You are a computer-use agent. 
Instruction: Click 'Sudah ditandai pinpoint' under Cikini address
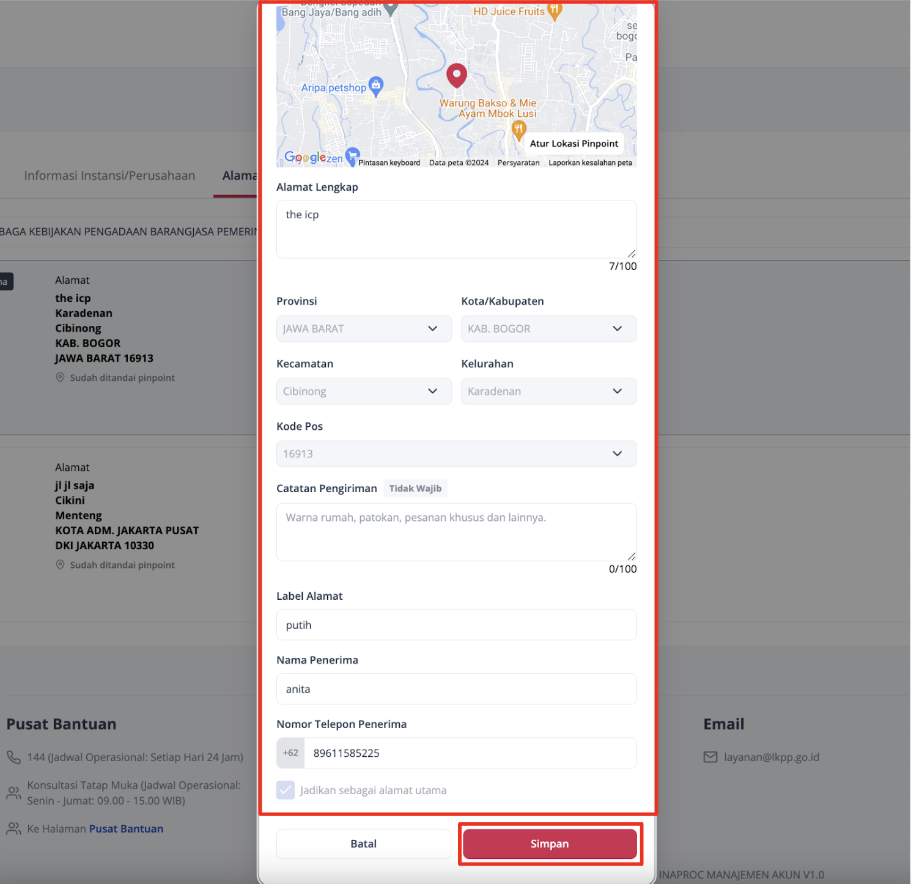click(x=122, y=565)
